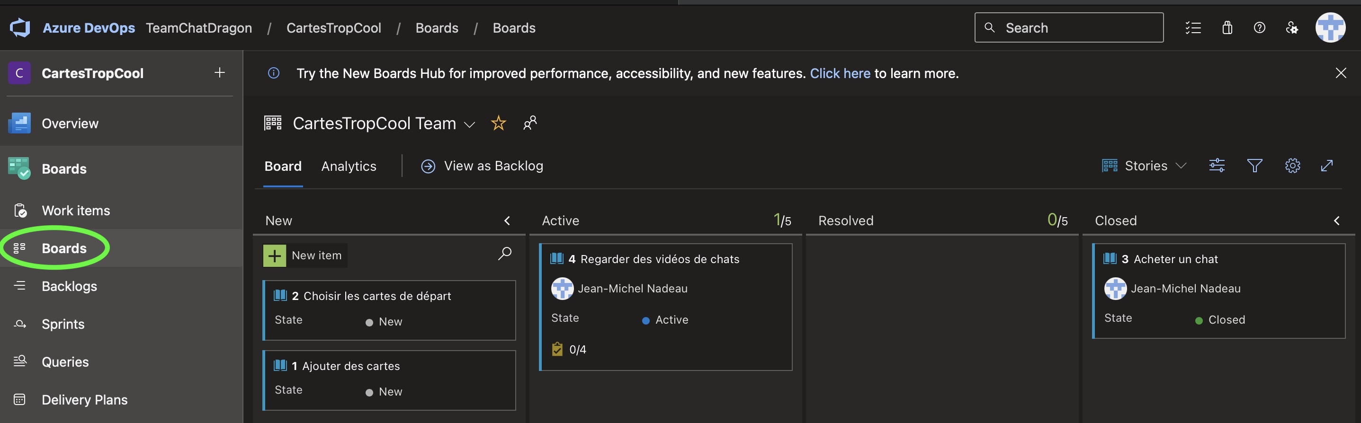The image size is (1361, 423).
Task: Switch to the Board tab
Action: (x=283, y=167)
